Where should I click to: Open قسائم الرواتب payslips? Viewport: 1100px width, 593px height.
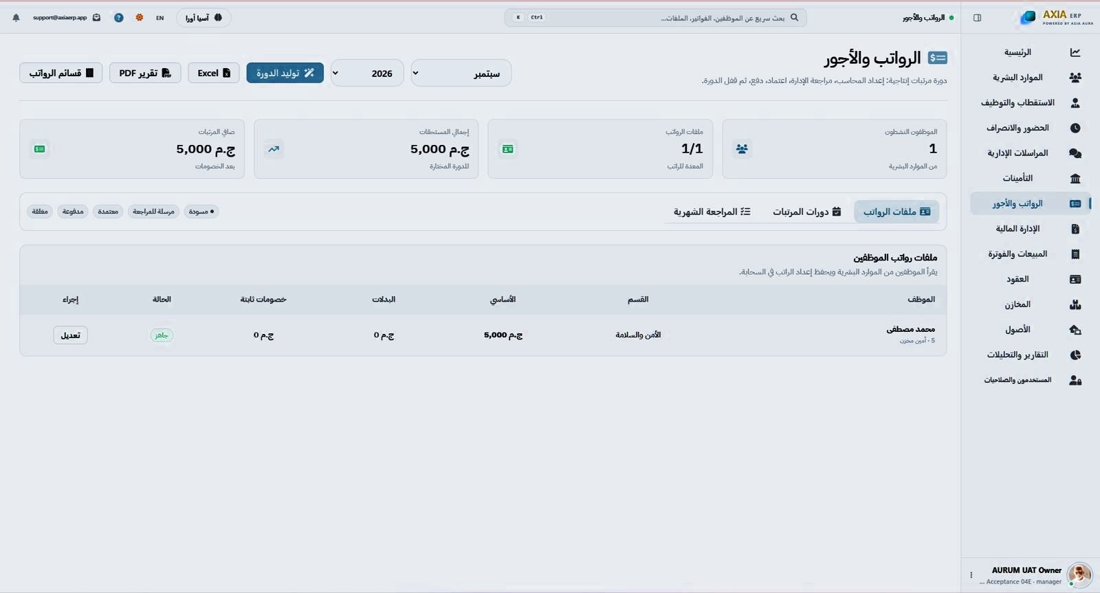tap(61, 73)
